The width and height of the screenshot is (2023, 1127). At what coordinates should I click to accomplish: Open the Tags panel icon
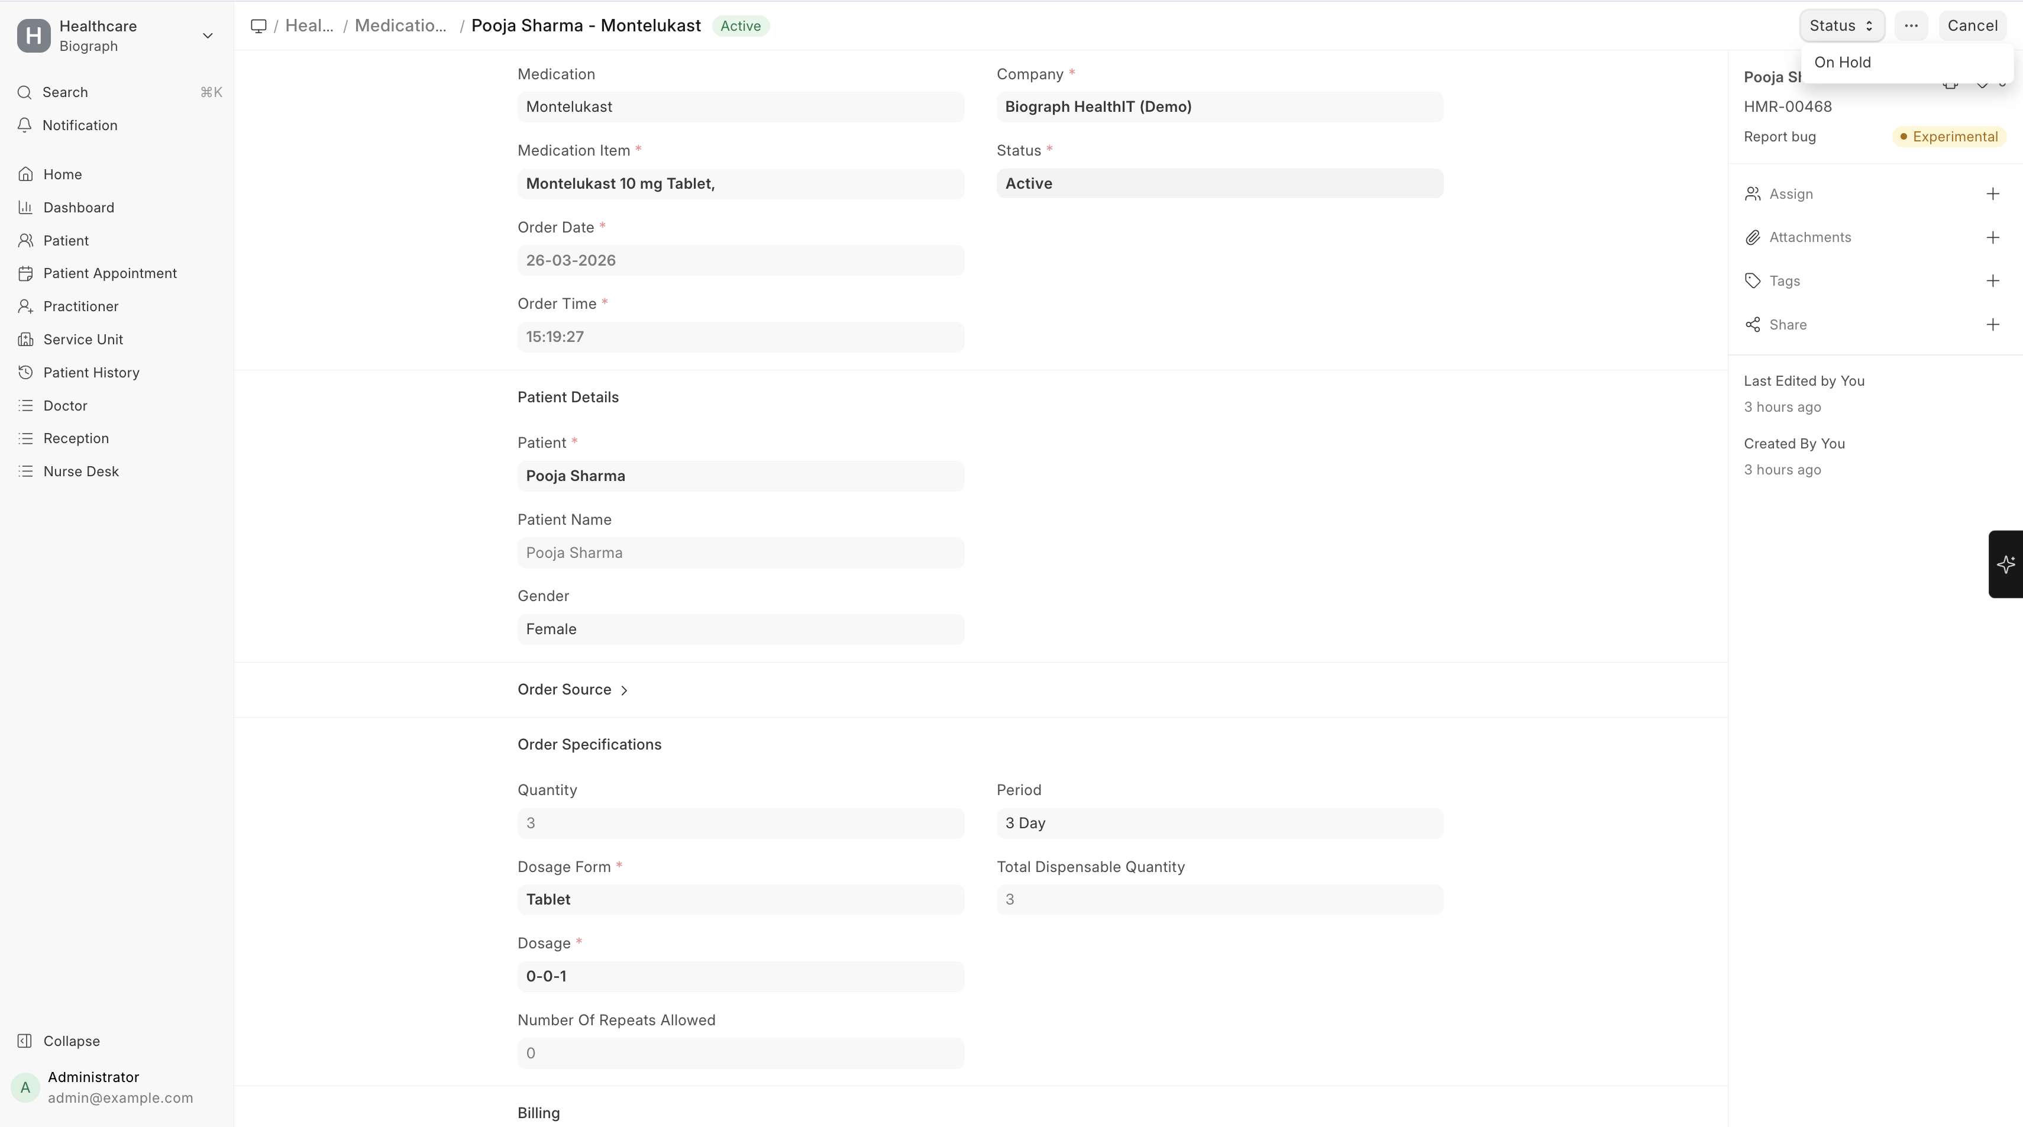(x=1754, y=280)
